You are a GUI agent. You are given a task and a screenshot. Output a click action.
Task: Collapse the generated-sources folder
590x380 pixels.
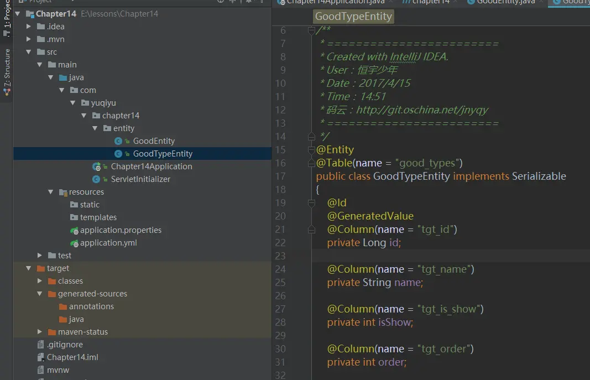[x=39, y=294]
